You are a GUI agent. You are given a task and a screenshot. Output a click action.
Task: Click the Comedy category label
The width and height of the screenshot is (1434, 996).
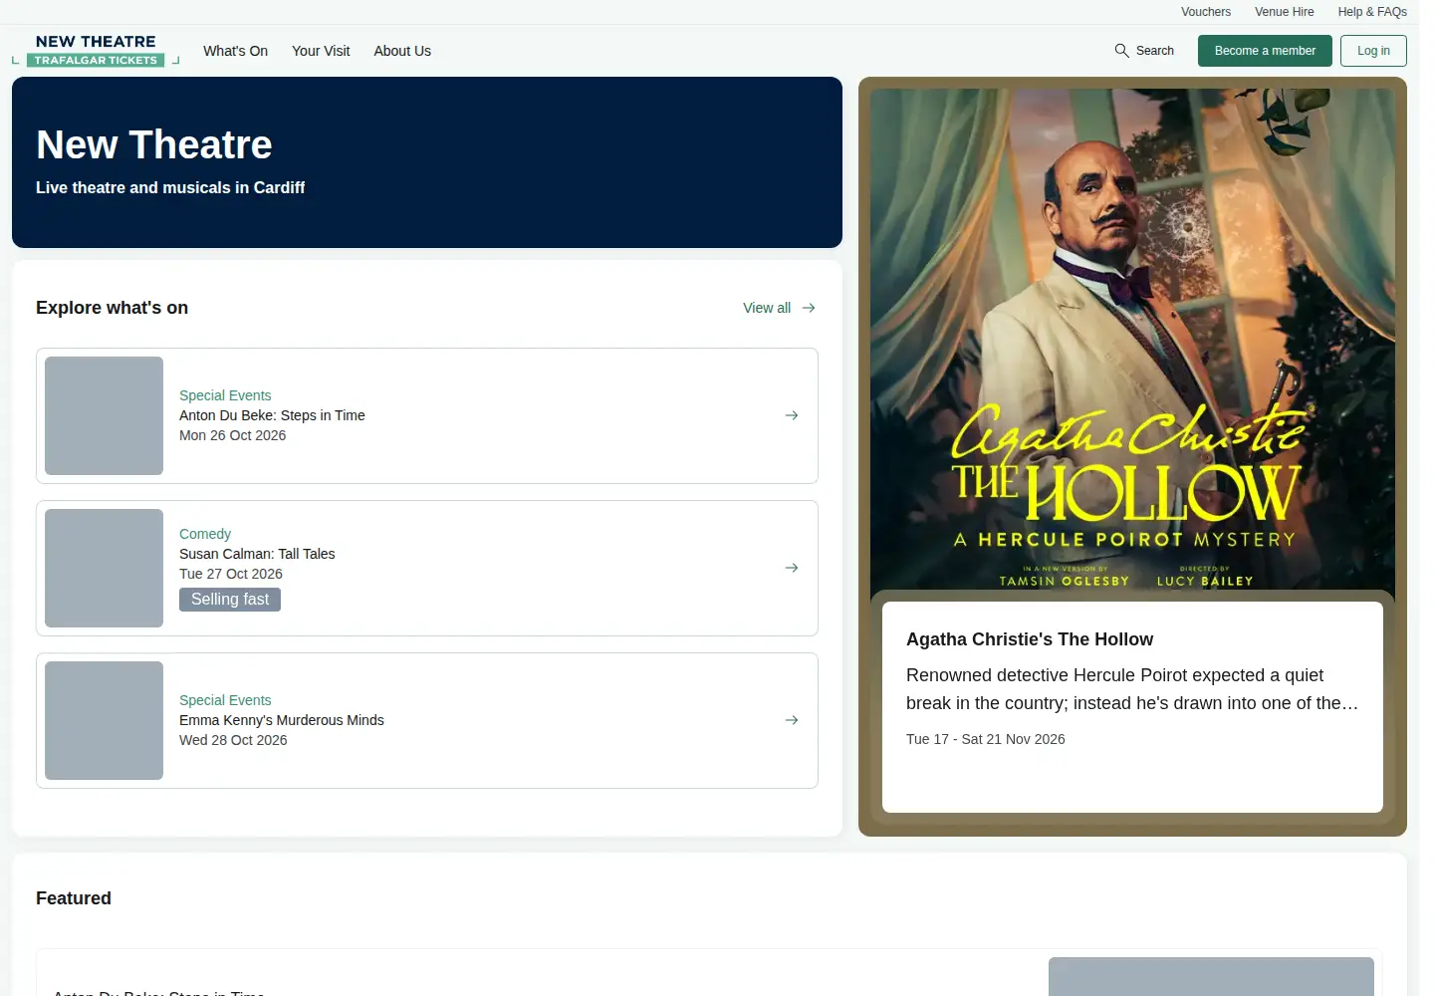pyautogui.click(x=205, y=534)
